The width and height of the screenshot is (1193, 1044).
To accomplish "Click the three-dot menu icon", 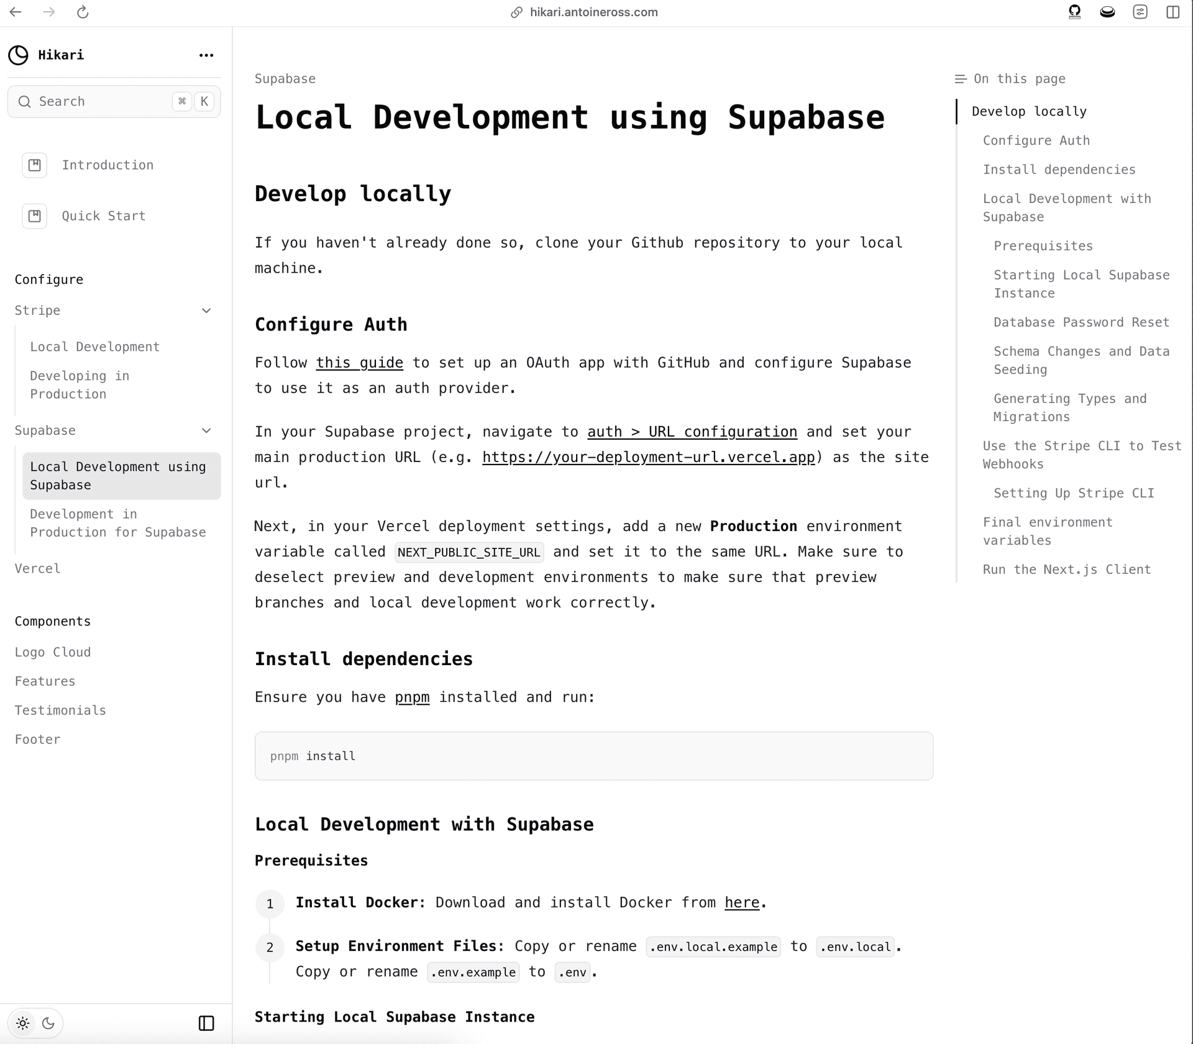I will [x=207, y=55].
